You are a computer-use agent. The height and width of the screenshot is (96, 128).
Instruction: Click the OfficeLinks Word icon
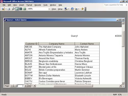(x=66, y=9)
